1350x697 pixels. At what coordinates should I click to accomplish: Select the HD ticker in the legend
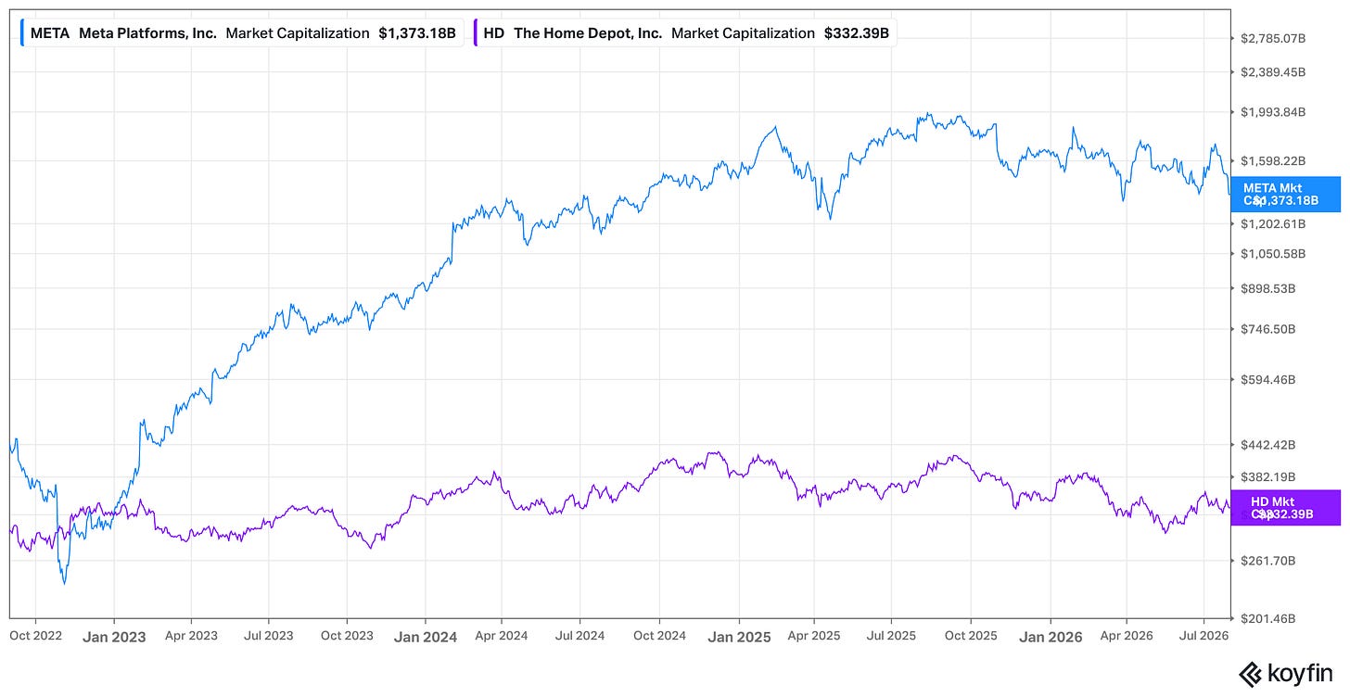click(493, 33)
